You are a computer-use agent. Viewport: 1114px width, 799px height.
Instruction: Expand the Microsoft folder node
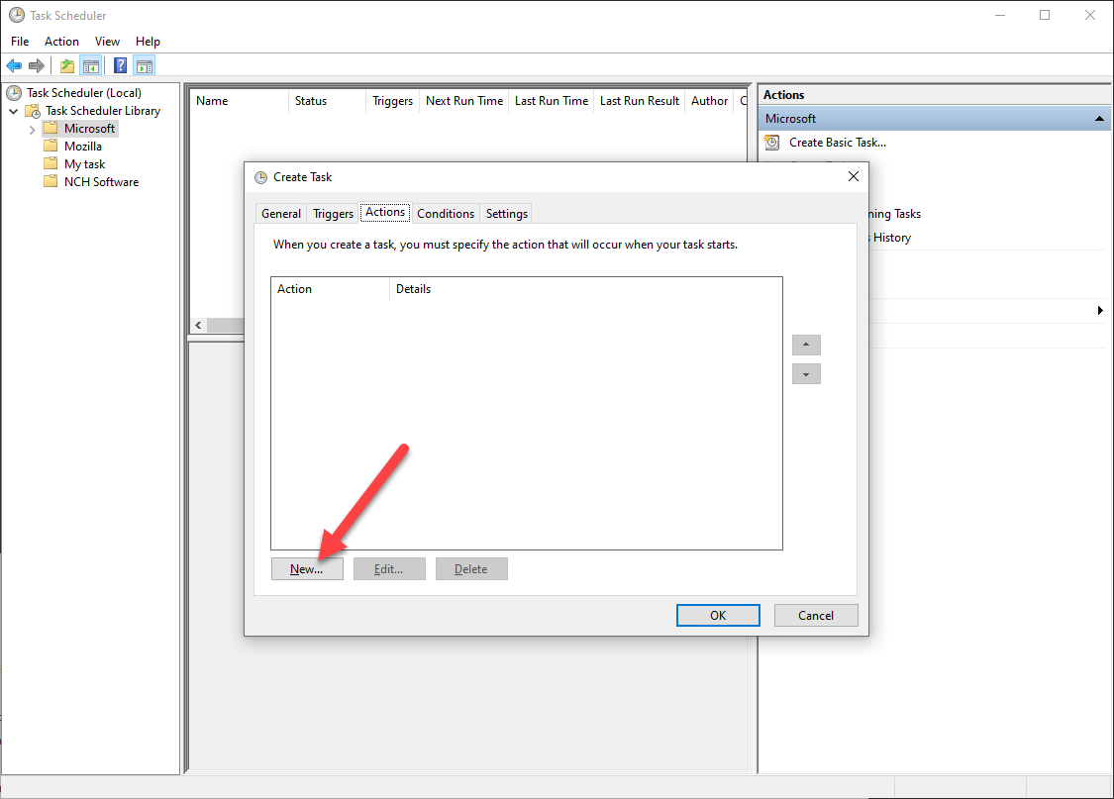(x=32, y=130)
